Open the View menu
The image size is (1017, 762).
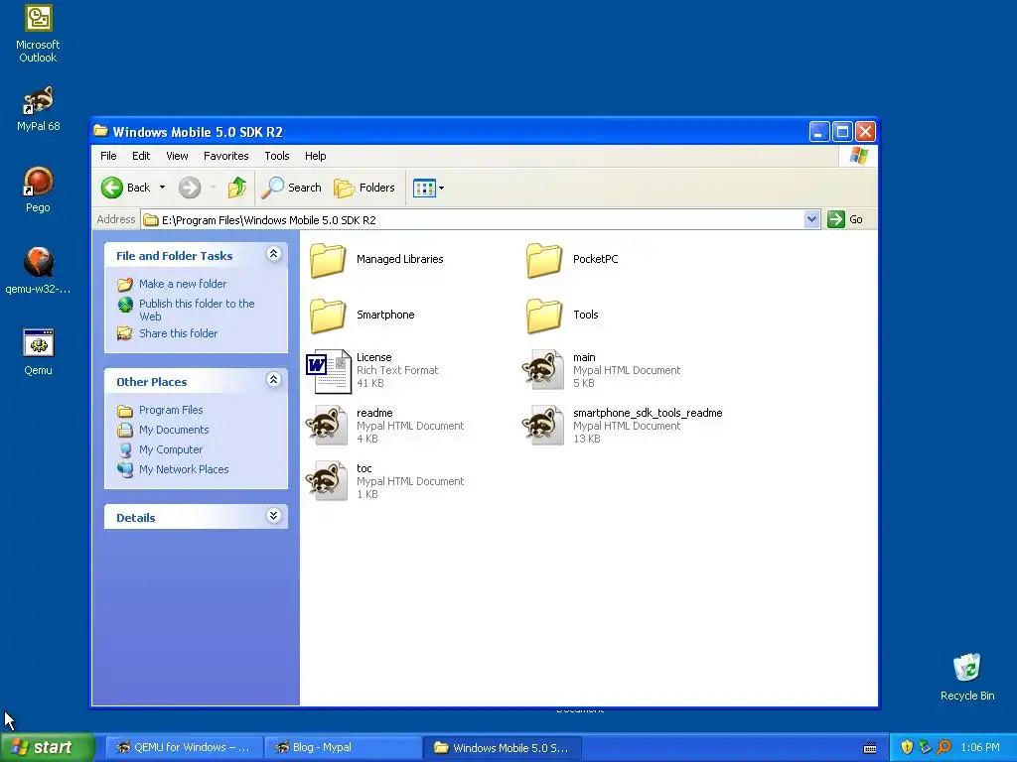click(x=177, y=156)
